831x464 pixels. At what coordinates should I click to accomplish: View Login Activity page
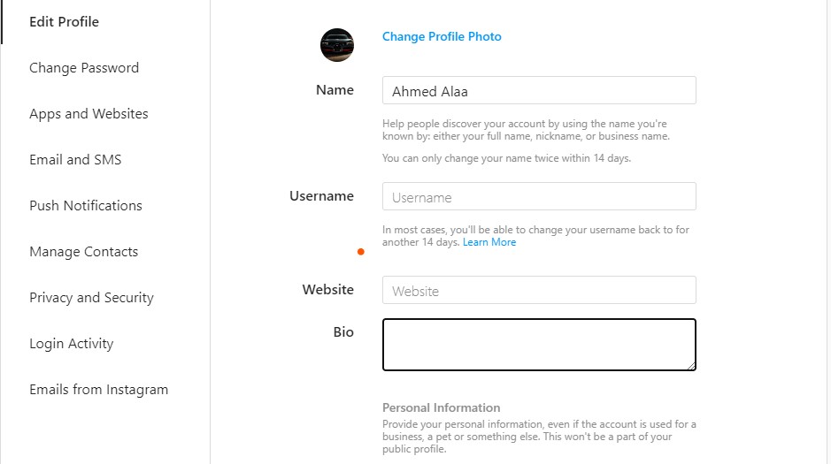point(72,344)
